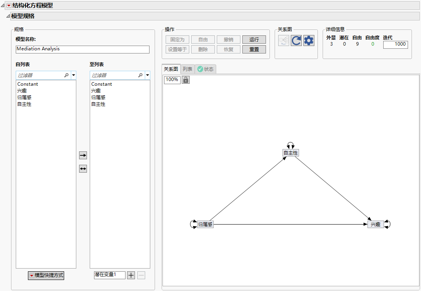Switch to the 关系图 tab

point(171,69)
